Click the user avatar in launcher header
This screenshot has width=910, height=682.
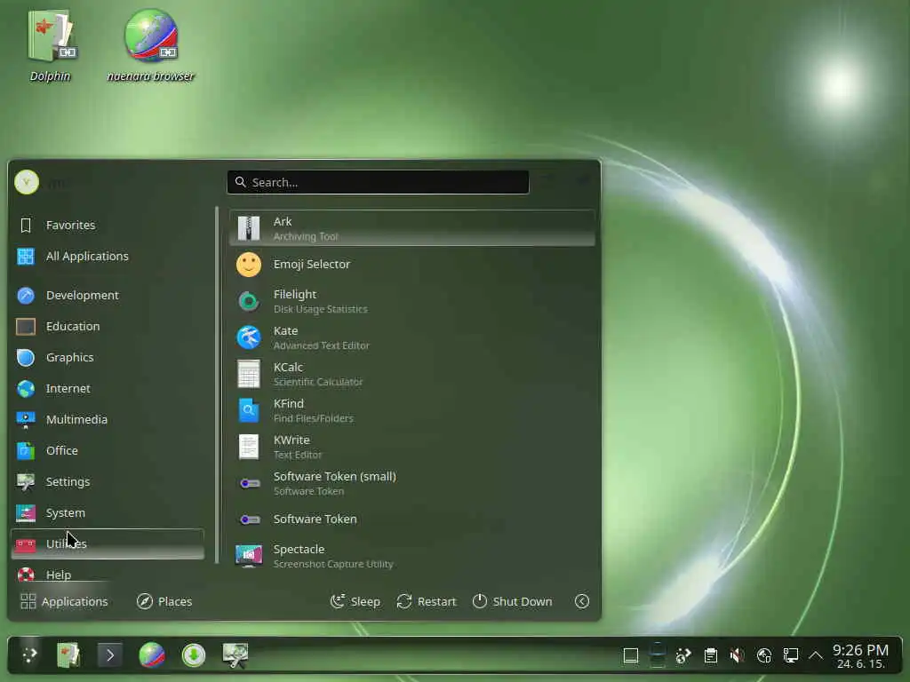point(26,182)
